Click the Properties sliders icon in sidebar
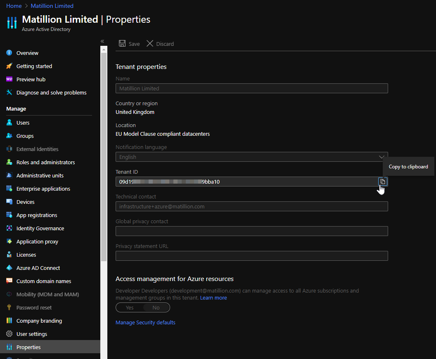This screenshot has width=436, height=359. click(x=9, y=347)
